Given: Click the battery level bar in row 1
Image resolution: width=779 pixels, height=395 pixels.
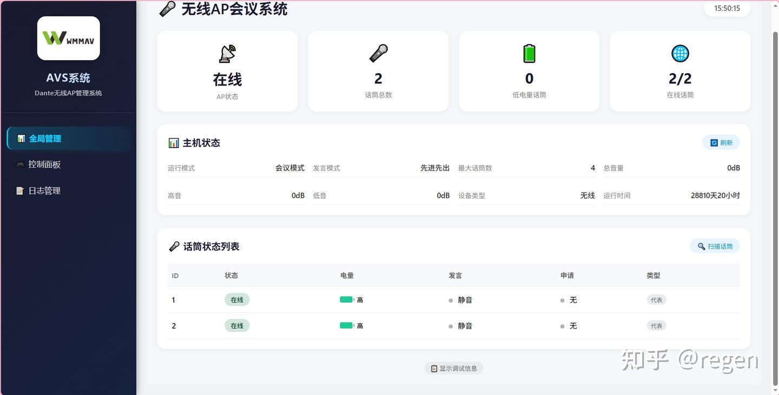Looking at the screenshot, I should coord(347,300).
